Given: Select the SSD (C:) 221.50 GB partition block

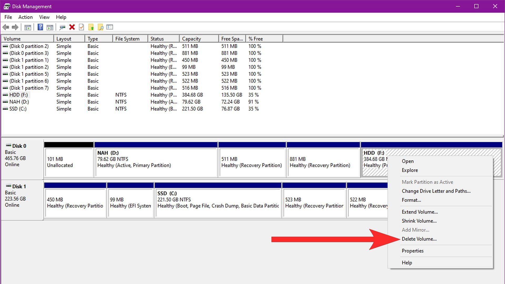Looking at the screenshot, I should [218, 200].
